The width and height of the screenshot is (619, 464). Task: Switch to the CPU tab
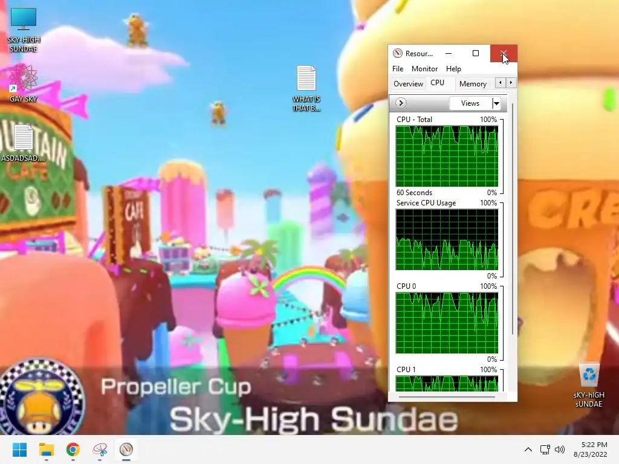pos(438,83)
